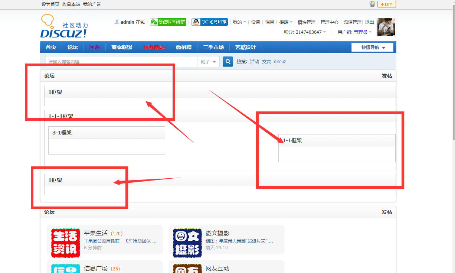The width and height of the screenshot is (455, 273).
Task: Select the 二手市场 navigation tab
Action: tap(213, 47)
